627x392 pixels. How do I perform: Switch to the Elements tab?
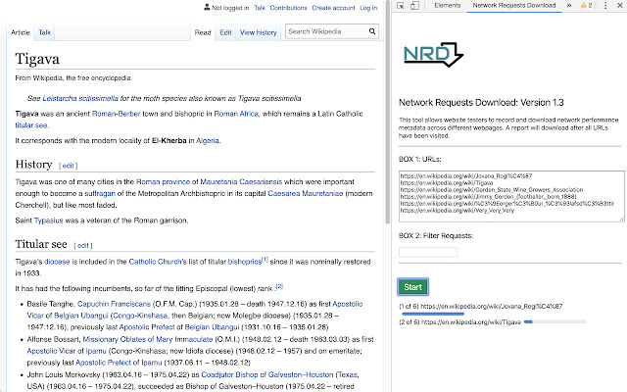tap(448, 6)
